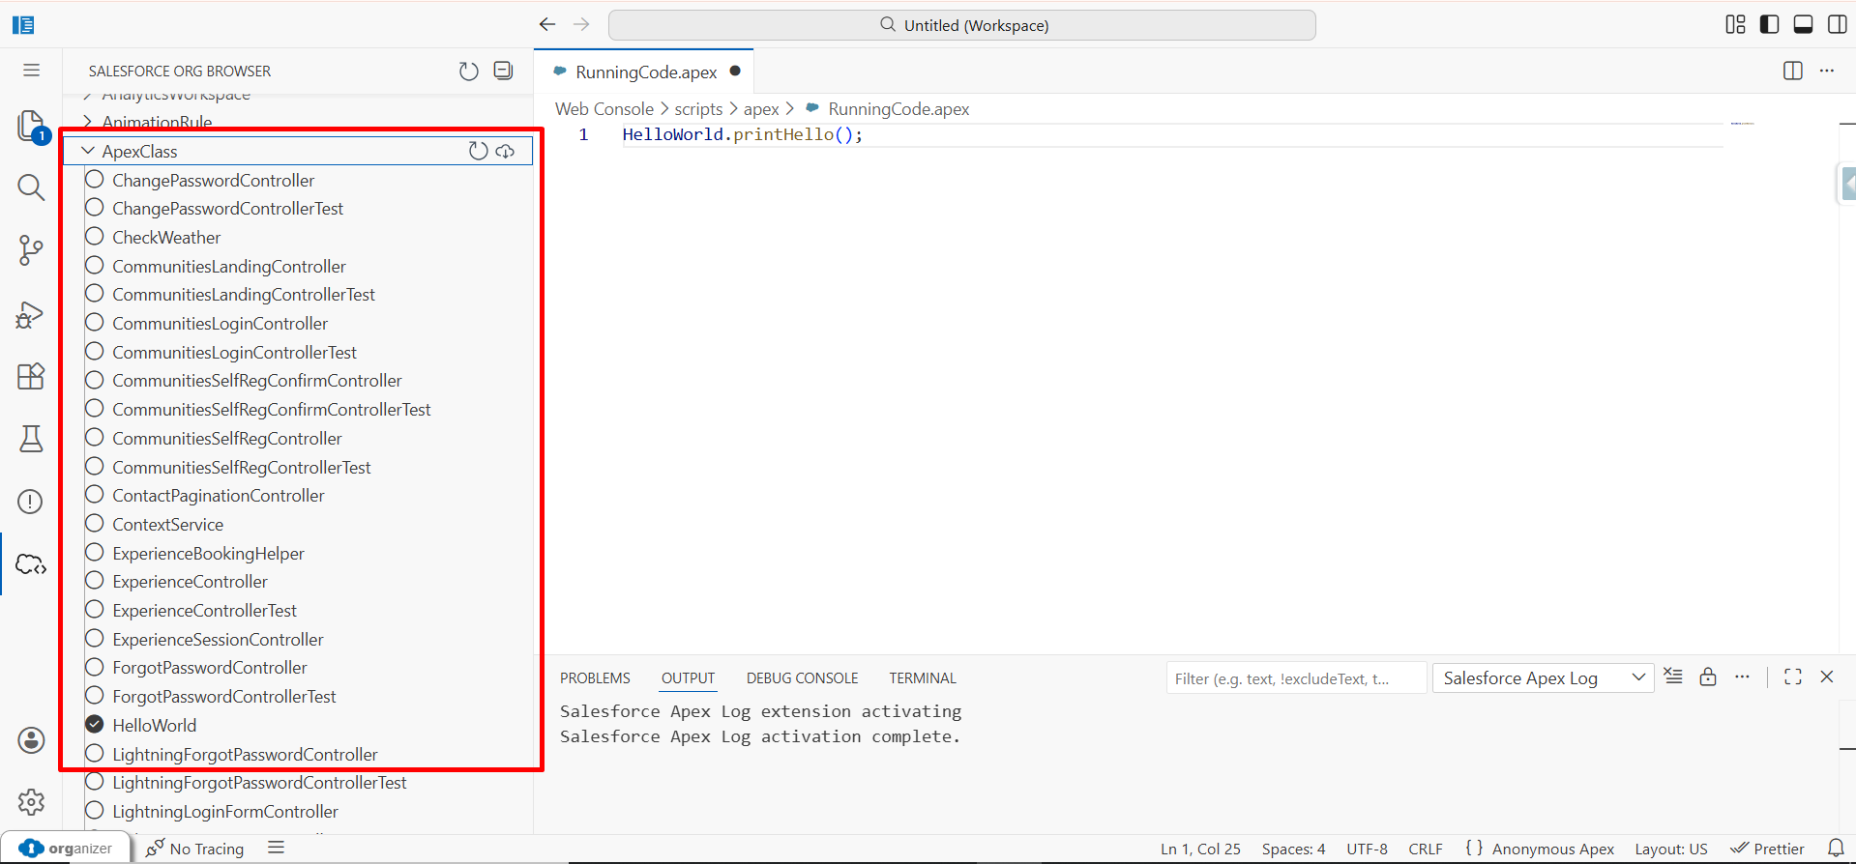Click the Ln 1, Col 25 status item
This screenshot has width=1856, height=864.
coord(1200,849)
